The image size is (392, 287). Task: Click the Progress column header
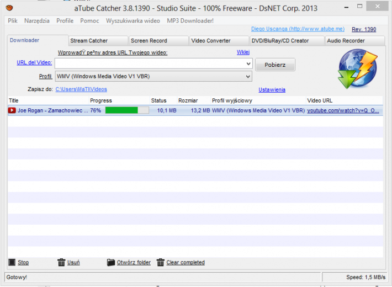[119, 100]
